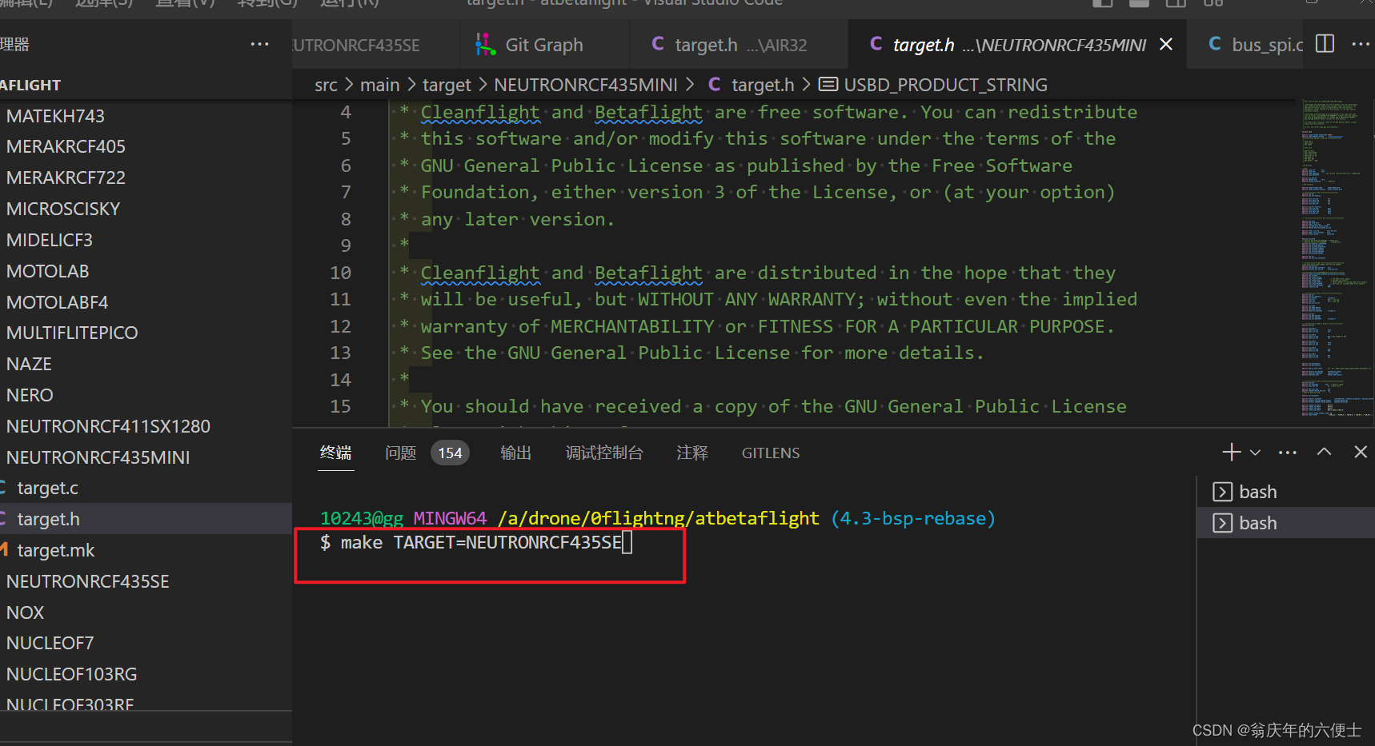This screenshot has height=746, width=1375.
Task: Open the GITLENS panel tab
Action: click(x=771, y=453)
